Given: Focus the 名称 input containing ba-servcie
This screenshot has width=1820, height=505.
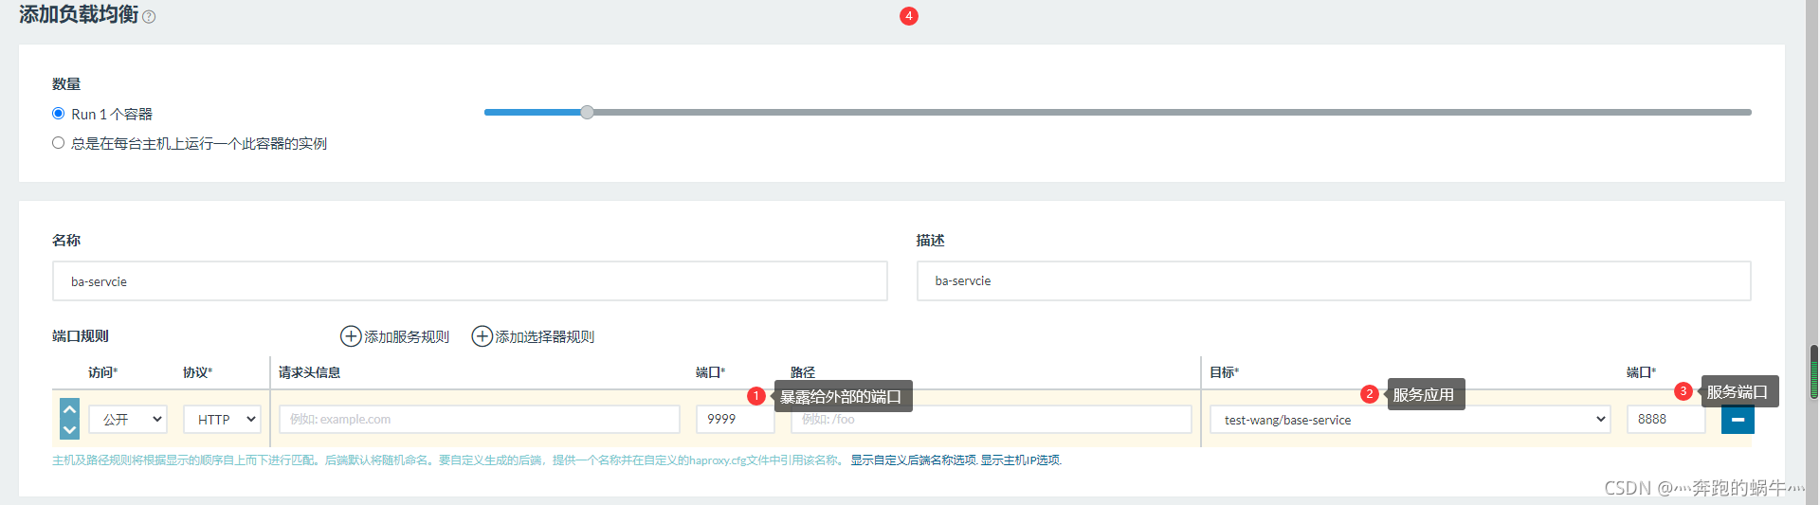Looking at the screenshot, I should pos(470,281).
